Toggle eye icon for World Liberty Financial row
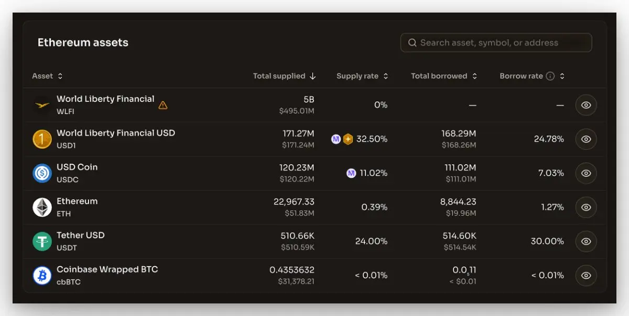 586,105
